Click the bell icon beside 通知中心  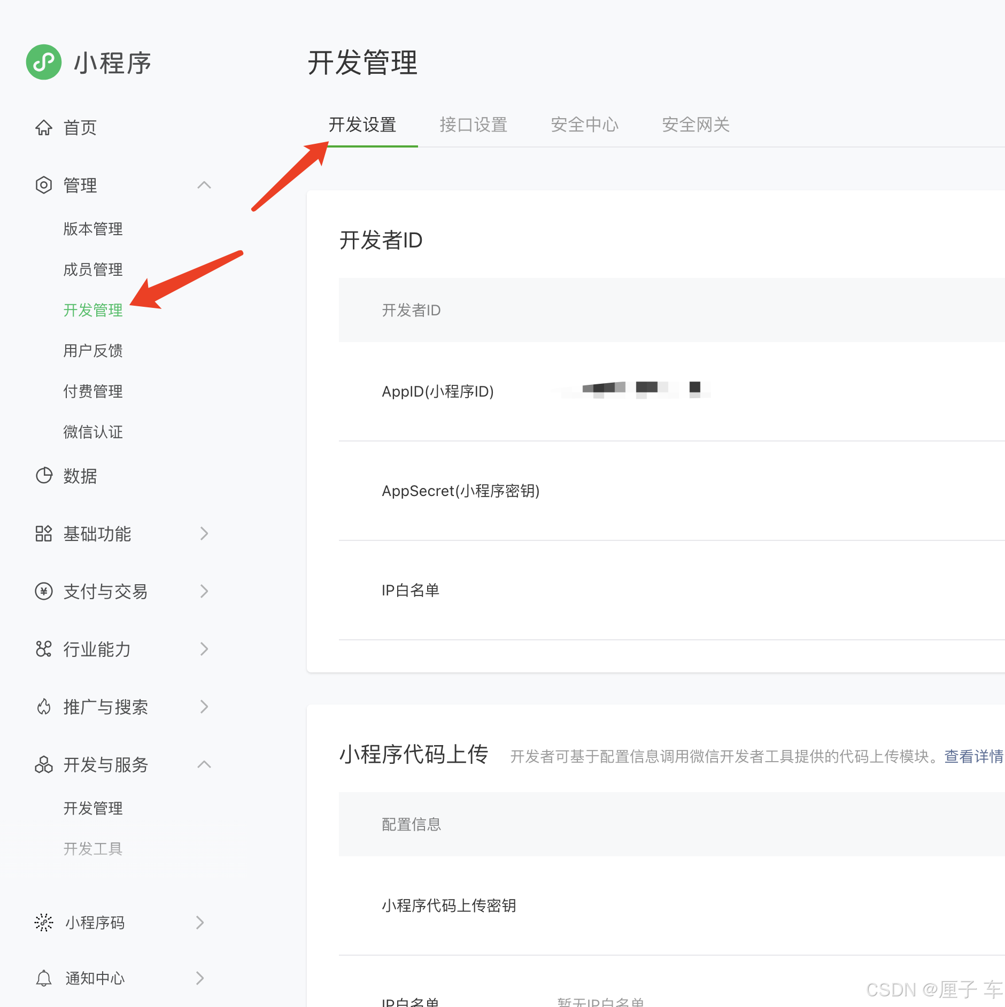tap(44, 978)
